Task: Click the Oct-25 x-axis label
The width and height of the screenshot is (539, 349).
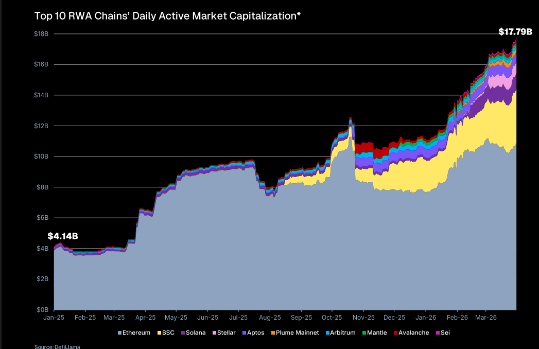Action: (332, 318)
